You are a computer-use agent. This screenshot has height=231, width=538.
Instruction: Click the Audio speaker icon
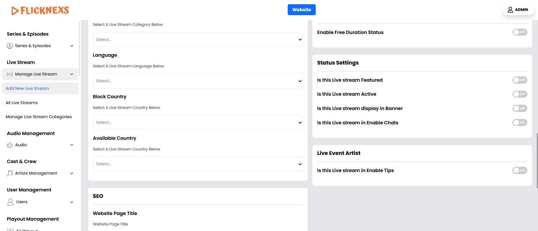point(10,145)
